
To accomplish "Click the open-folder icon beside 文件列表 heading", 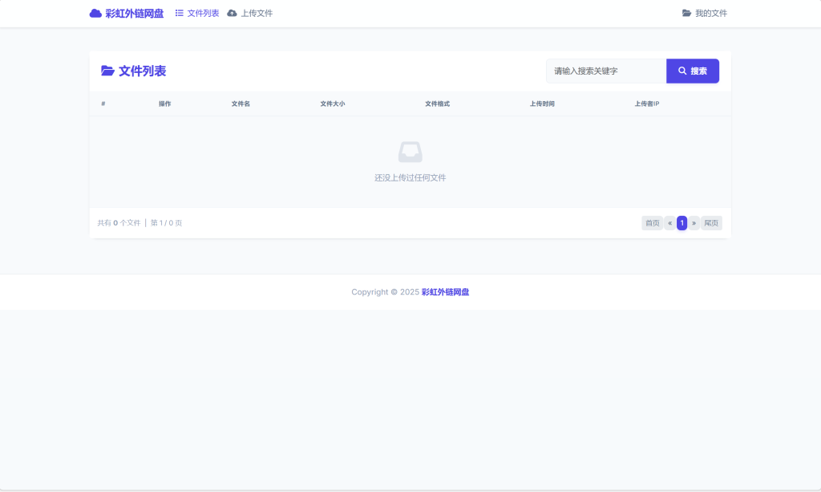I will [x=107, y=71].
